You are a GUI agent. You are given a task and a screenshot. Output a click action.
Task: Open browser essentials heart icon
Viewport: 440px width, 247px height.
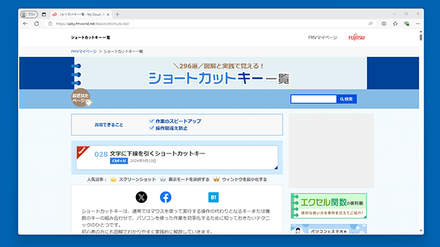[407, 24]
